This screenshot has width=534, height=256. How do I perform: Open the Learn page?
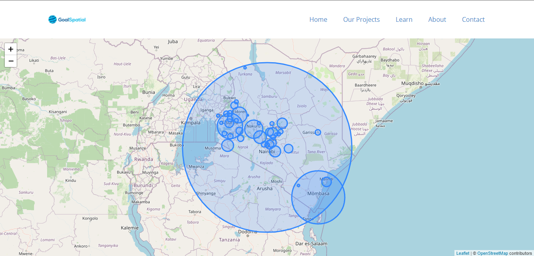404,19
